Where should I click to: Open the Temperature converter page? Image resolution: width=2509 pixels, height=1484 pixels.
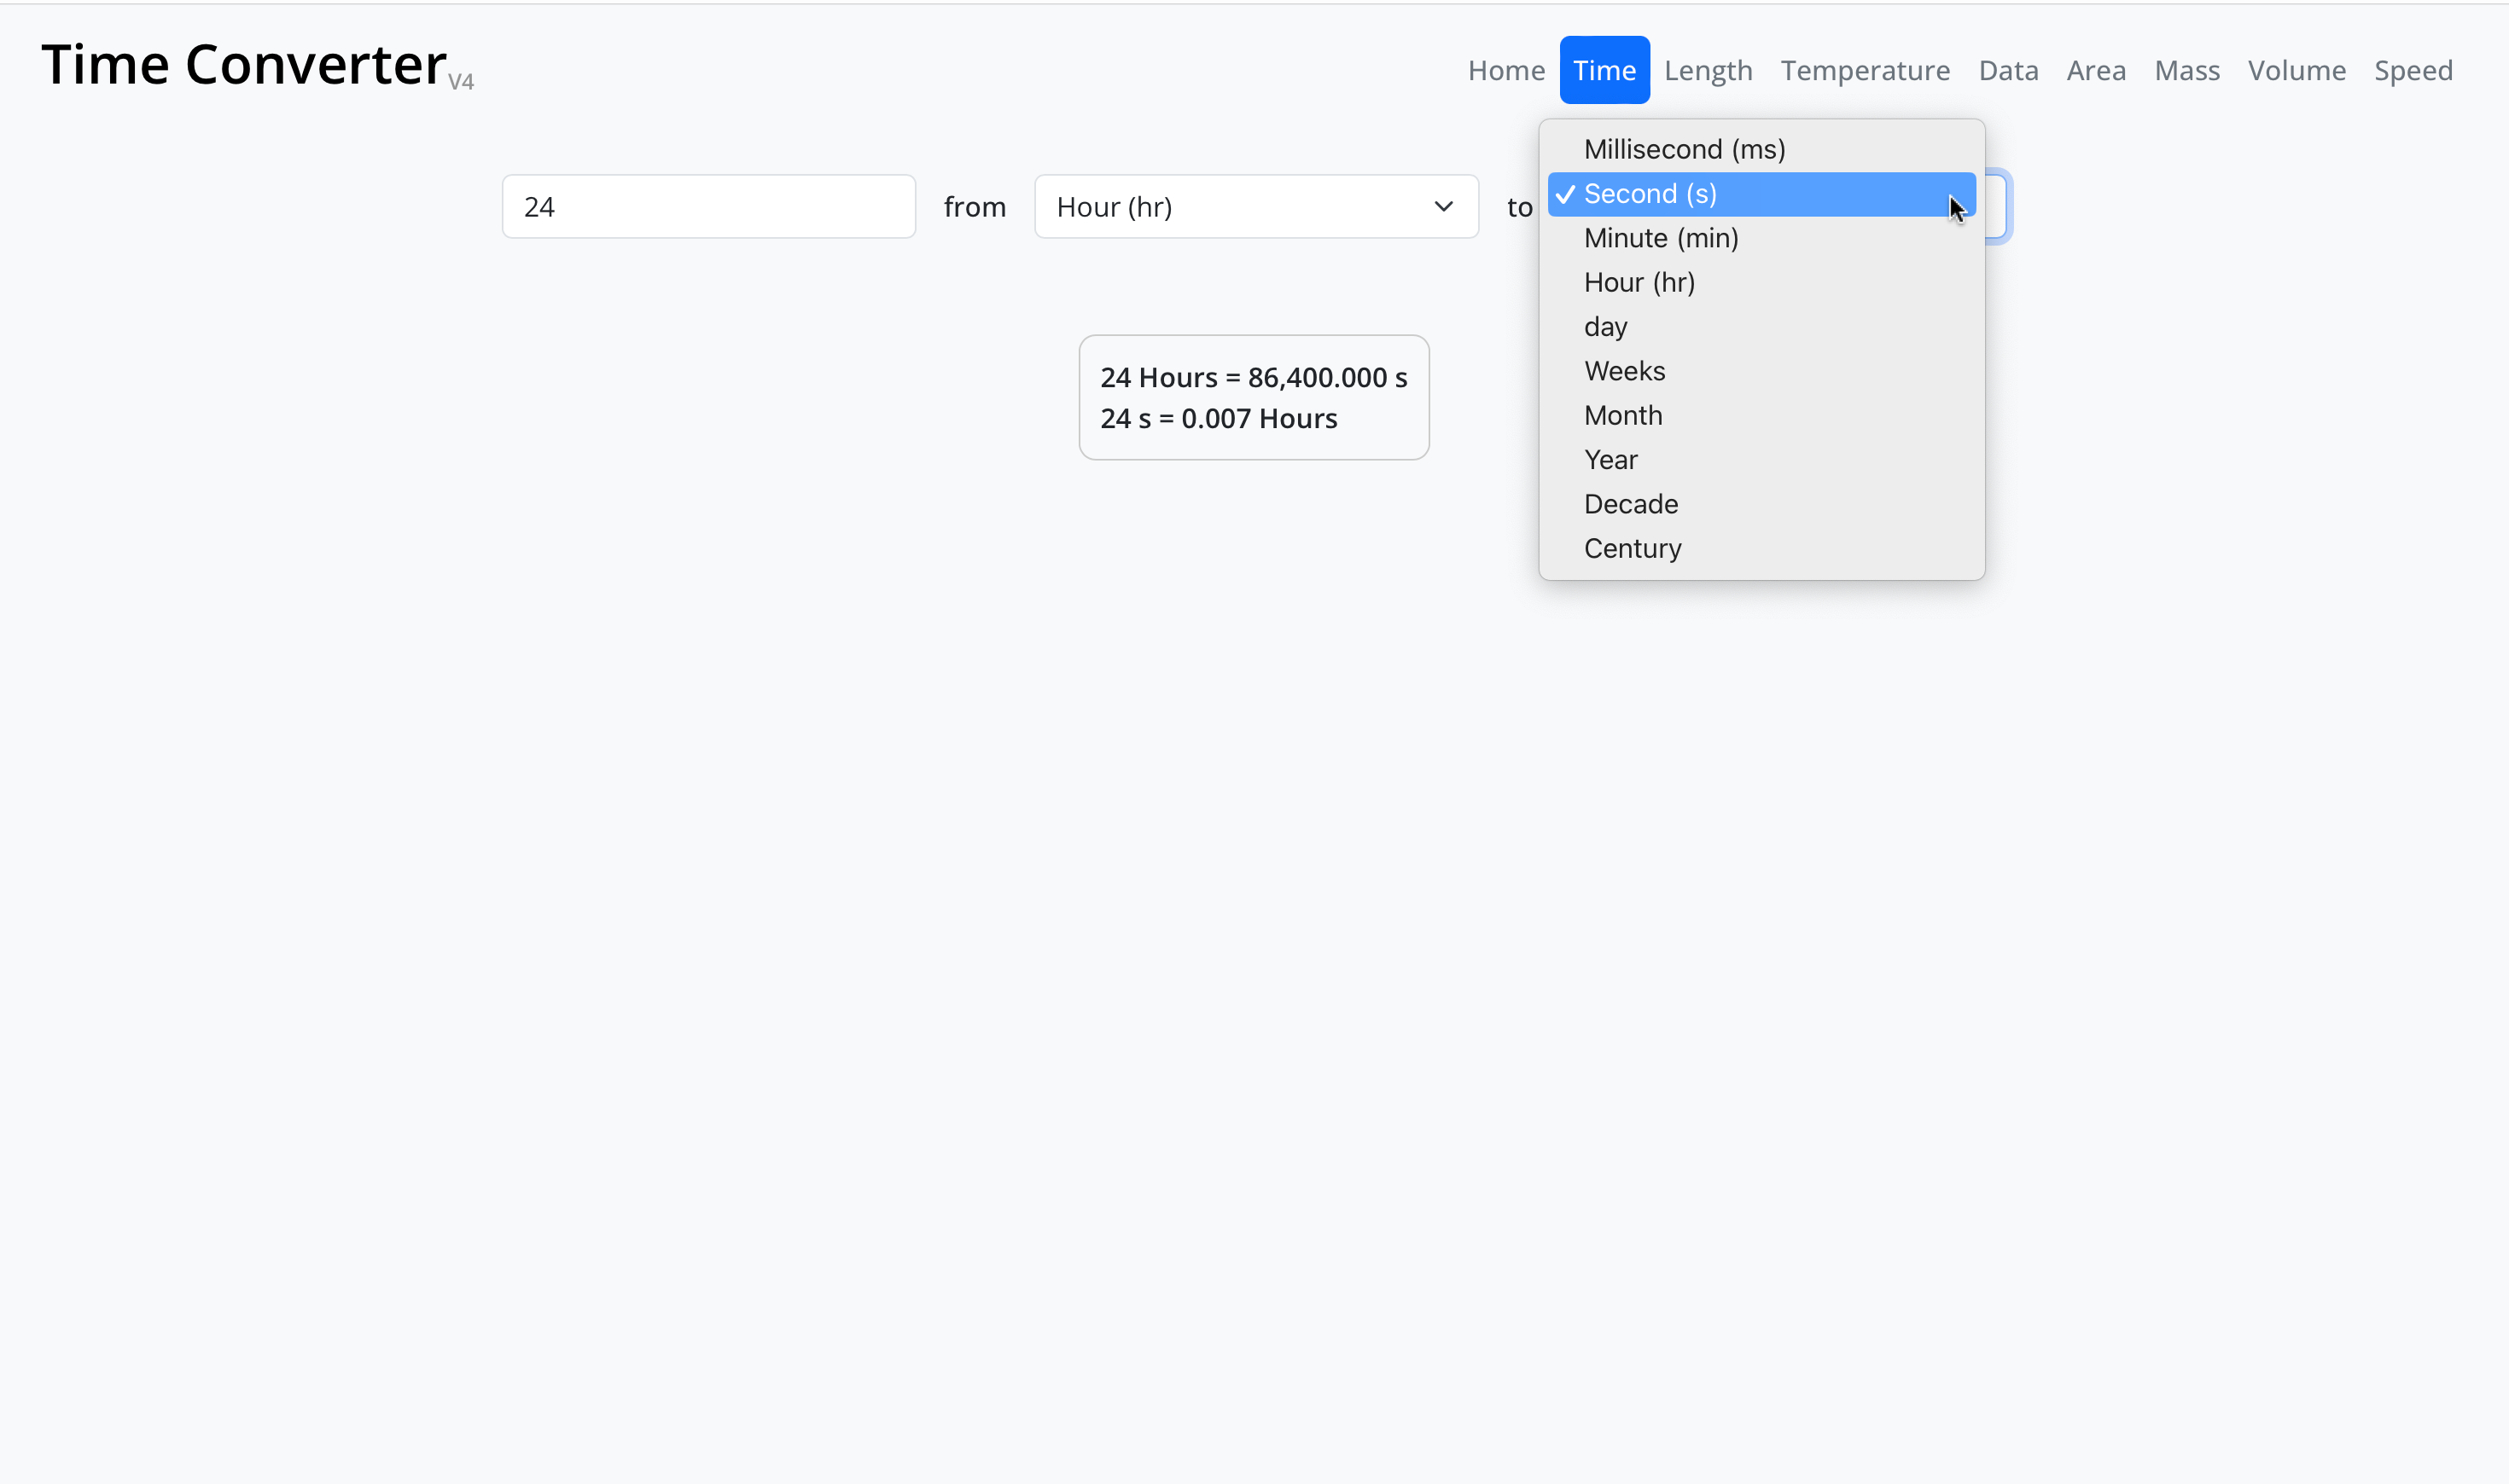click(1865, 69)
